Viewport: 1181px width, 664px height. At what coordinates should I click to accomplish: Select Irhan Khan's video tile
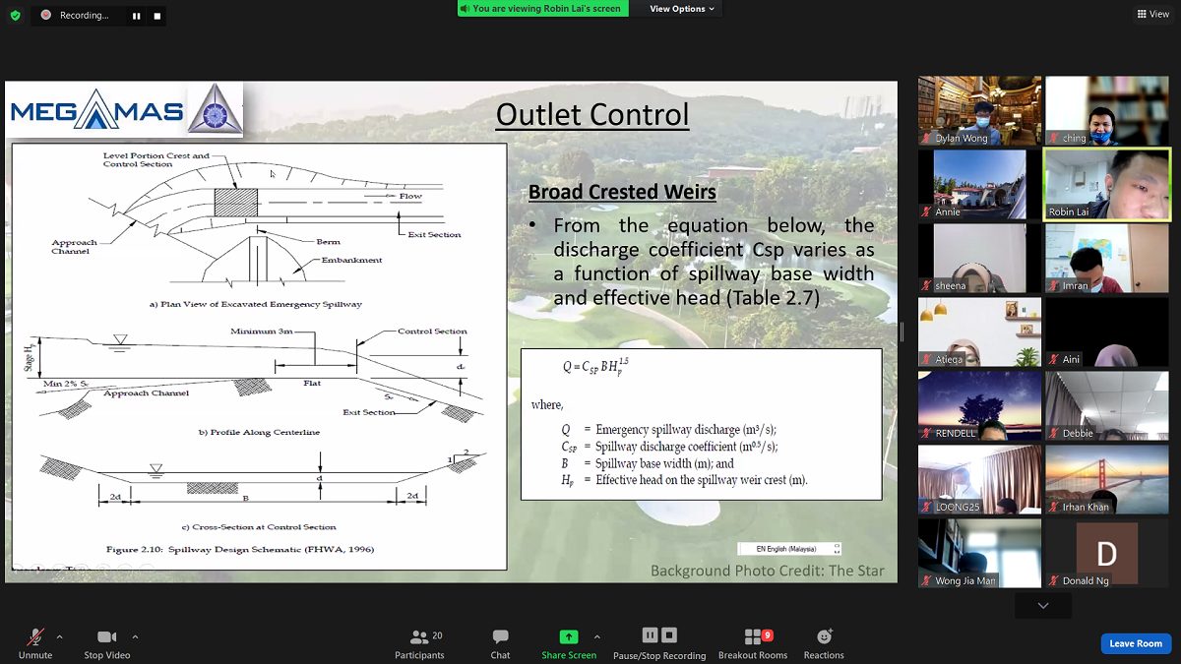click(x=1106, y=480)
